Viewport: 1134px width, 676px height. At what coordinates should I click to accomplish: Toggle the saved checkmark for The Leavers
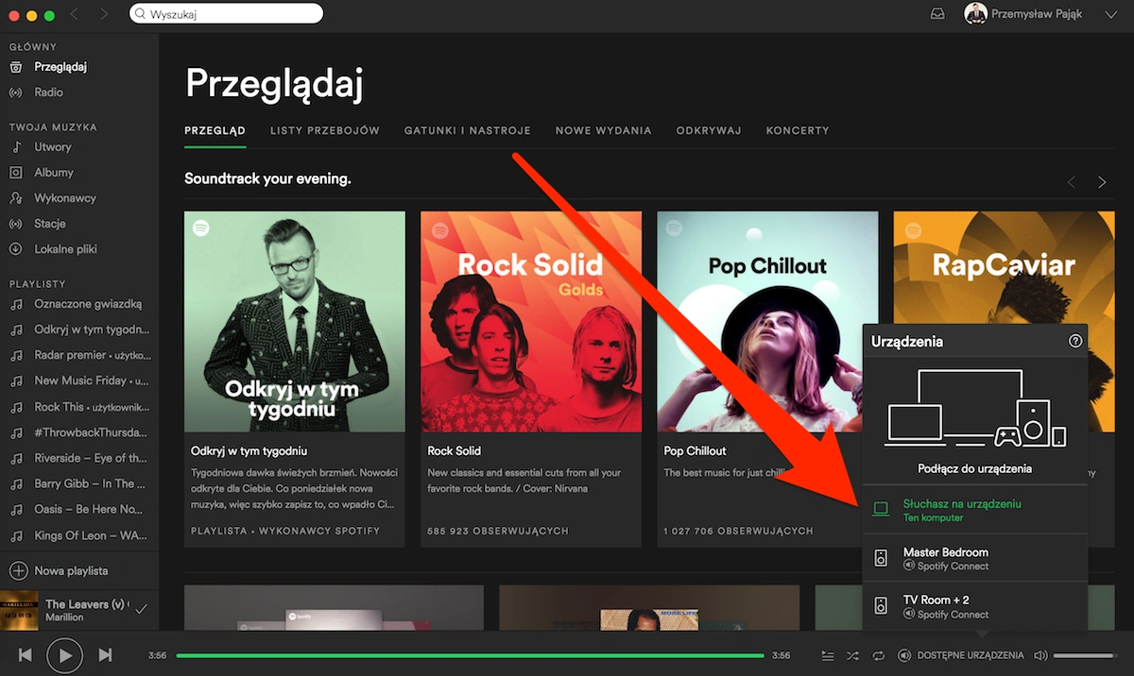pos(141,610)
